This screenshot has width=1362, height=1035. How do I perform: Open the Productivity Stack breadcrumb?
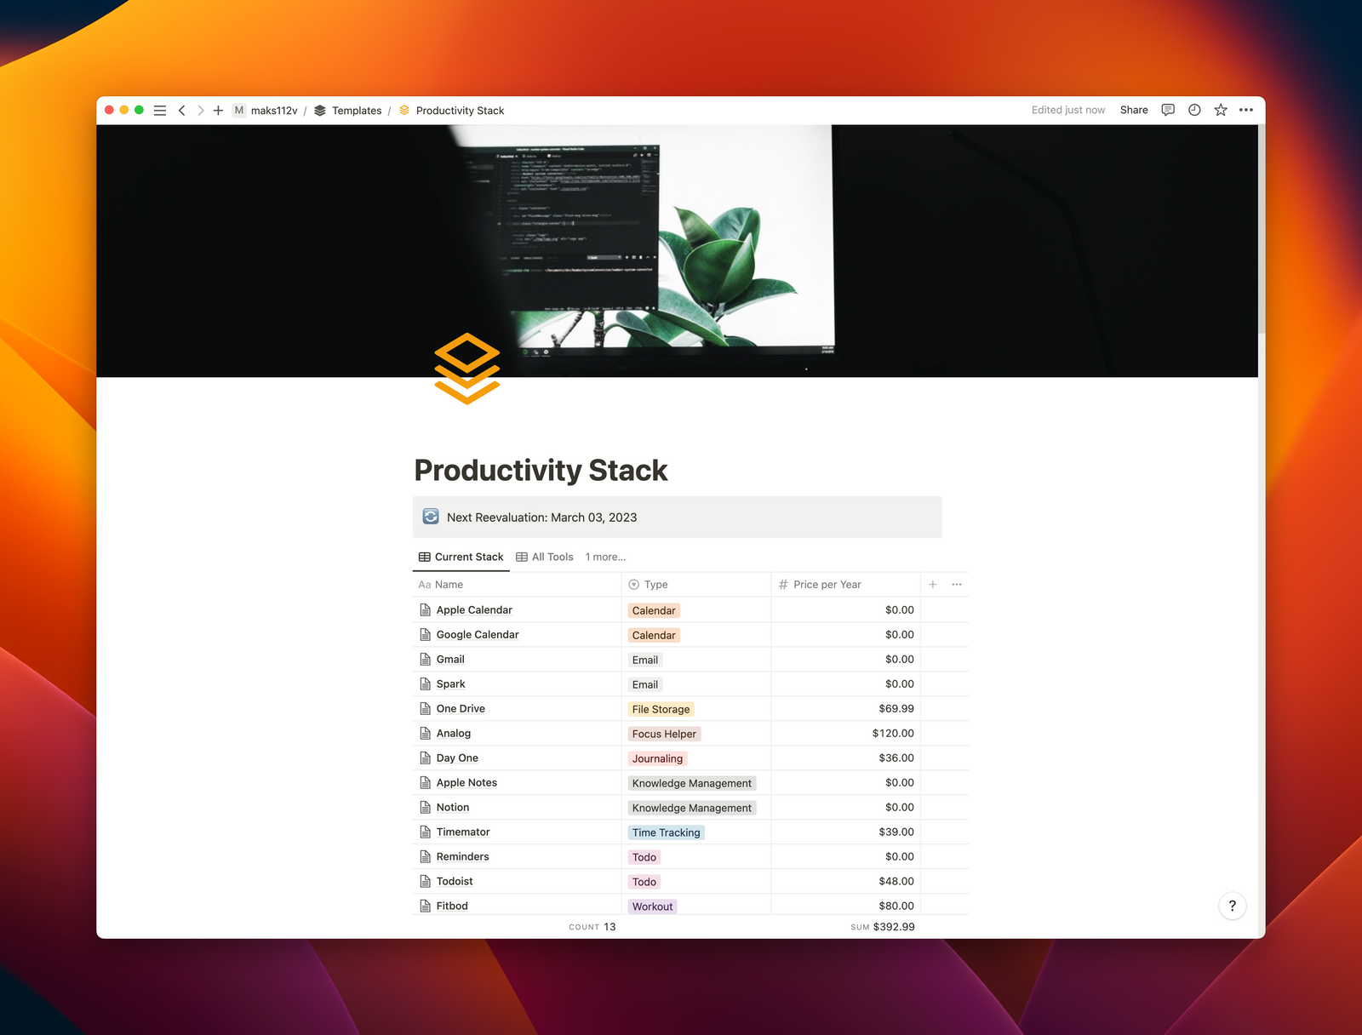[460, 111]
